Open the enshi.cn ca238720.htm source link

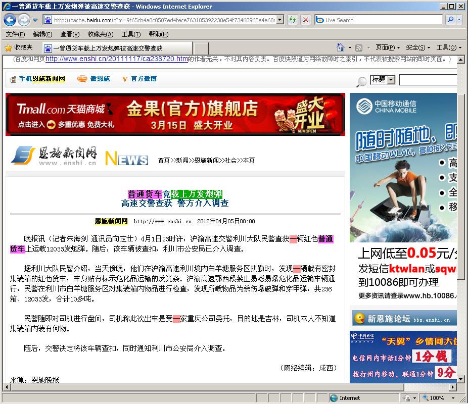[x=117, y=59]
